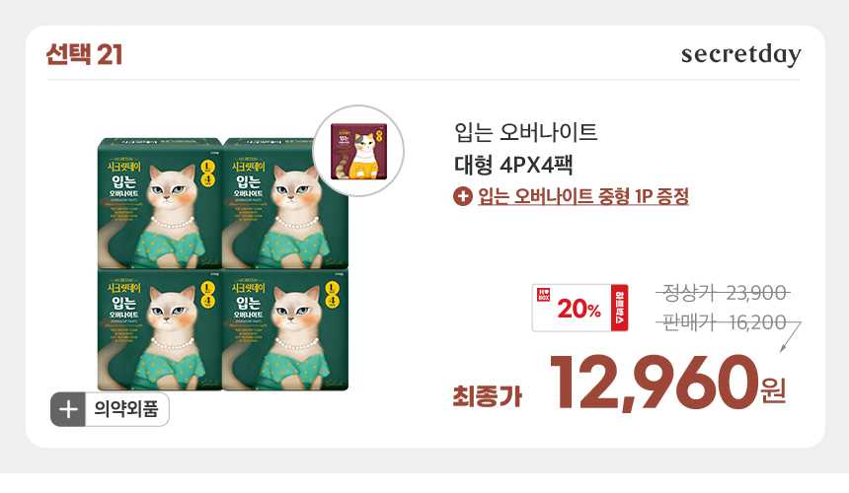Click the secretday brand logo
The image size is (849, 493).
click(x=741, y=54)
